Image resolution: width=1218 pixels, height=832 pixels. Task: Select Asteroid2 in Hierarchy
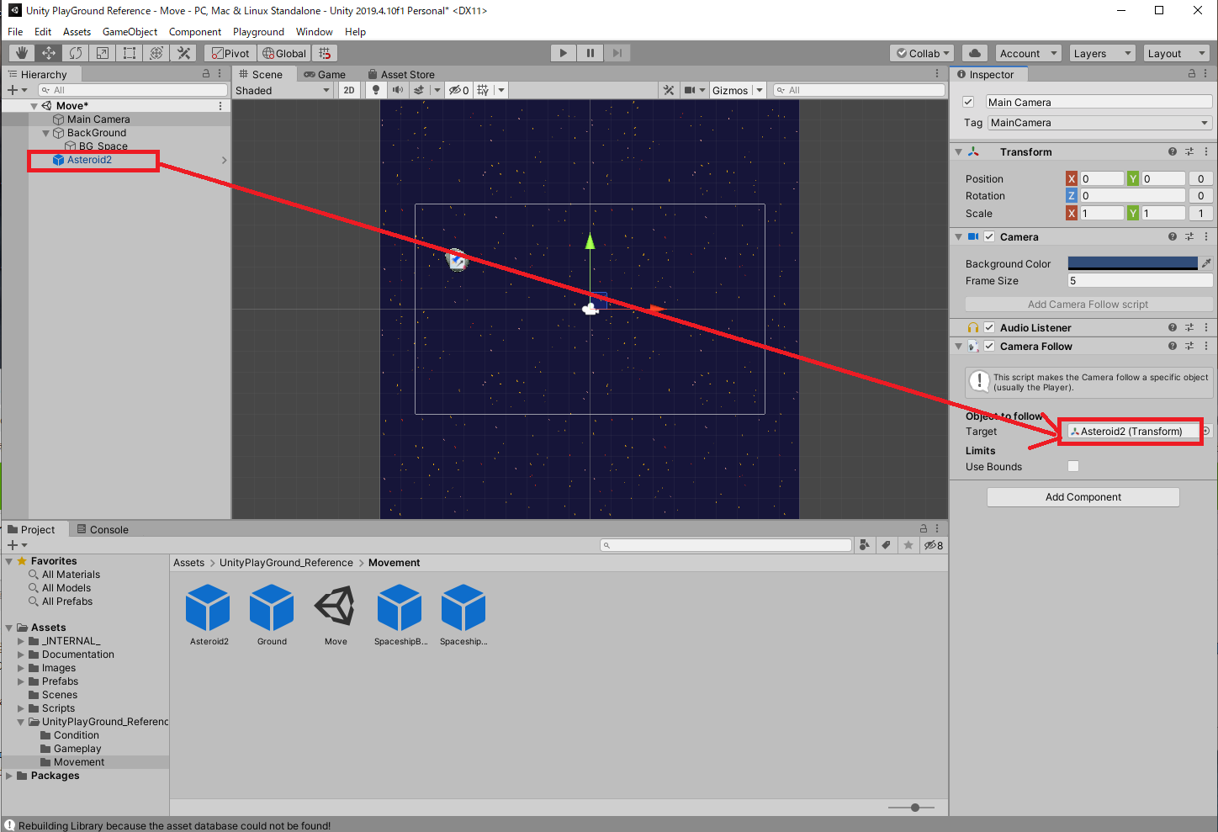(89, 160)
